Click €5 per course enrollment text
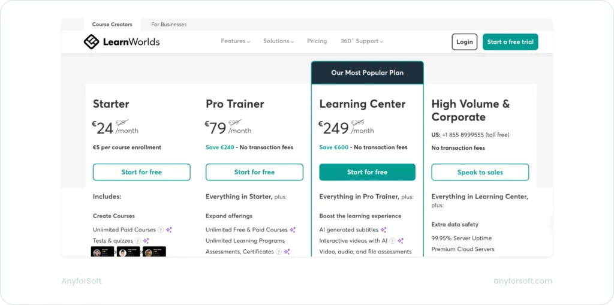614x305 pixels. pos(127,147)
